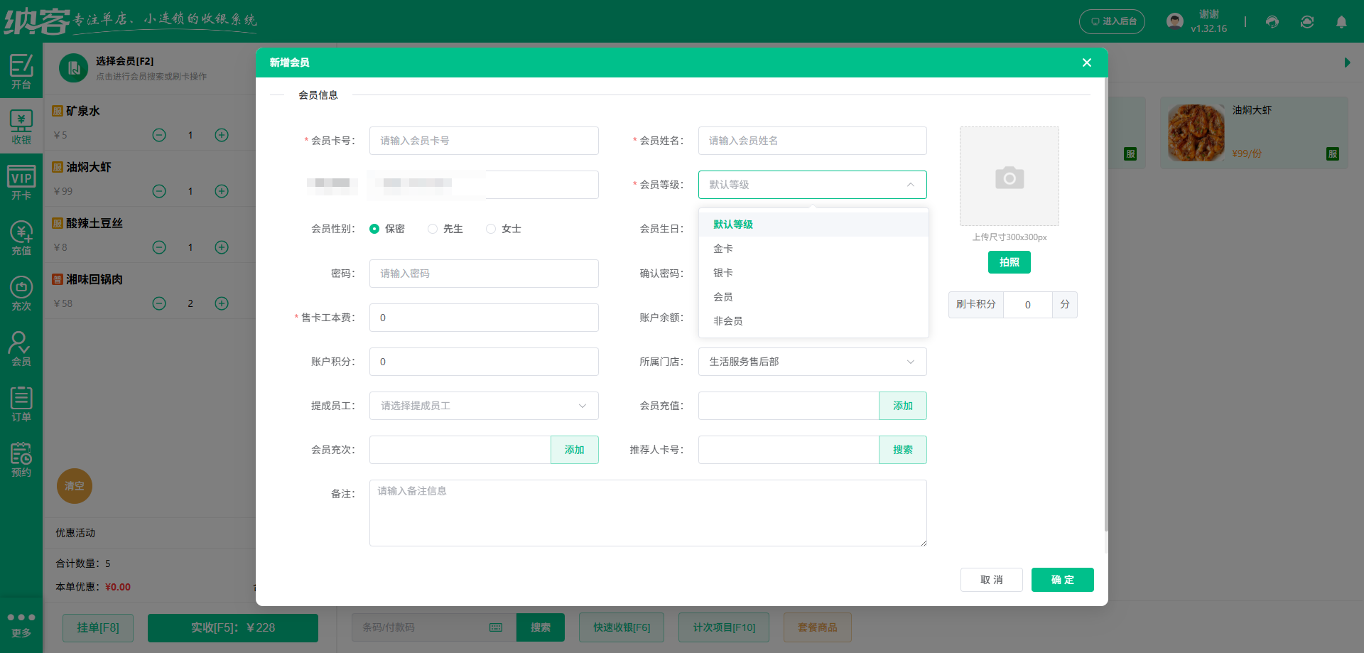Open VIP开卡 card issuing panel

21,181
